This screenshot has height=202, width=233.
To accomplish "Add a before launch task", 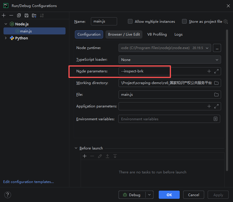I will point(84,156).
